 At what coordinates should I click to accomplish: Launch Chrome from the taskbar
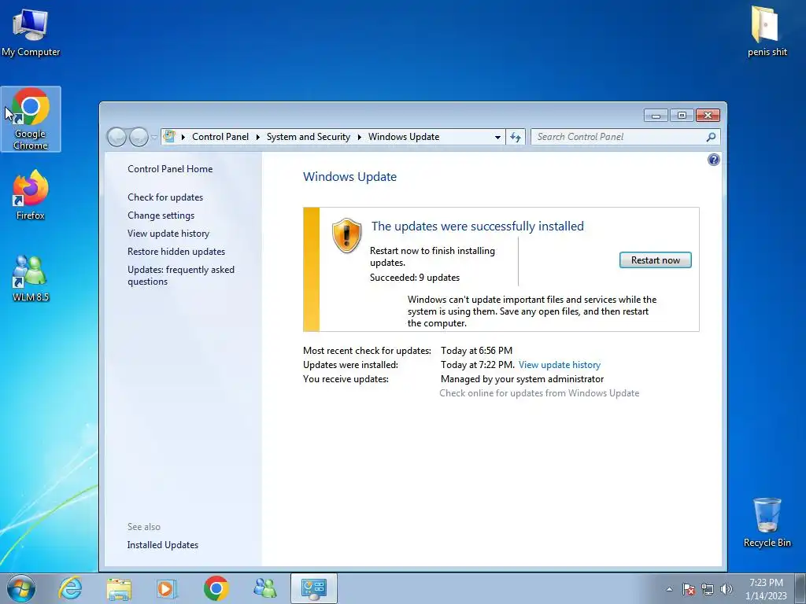pos(216,588)
